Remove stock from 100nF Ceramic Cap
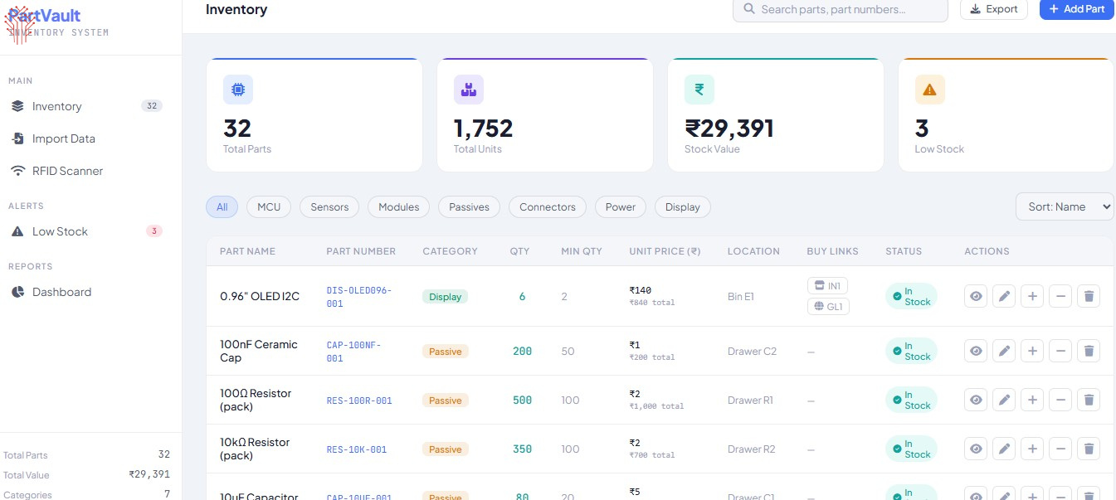Image resolution: width=1116 pixels, height=500 pixels. [1060, 351]
